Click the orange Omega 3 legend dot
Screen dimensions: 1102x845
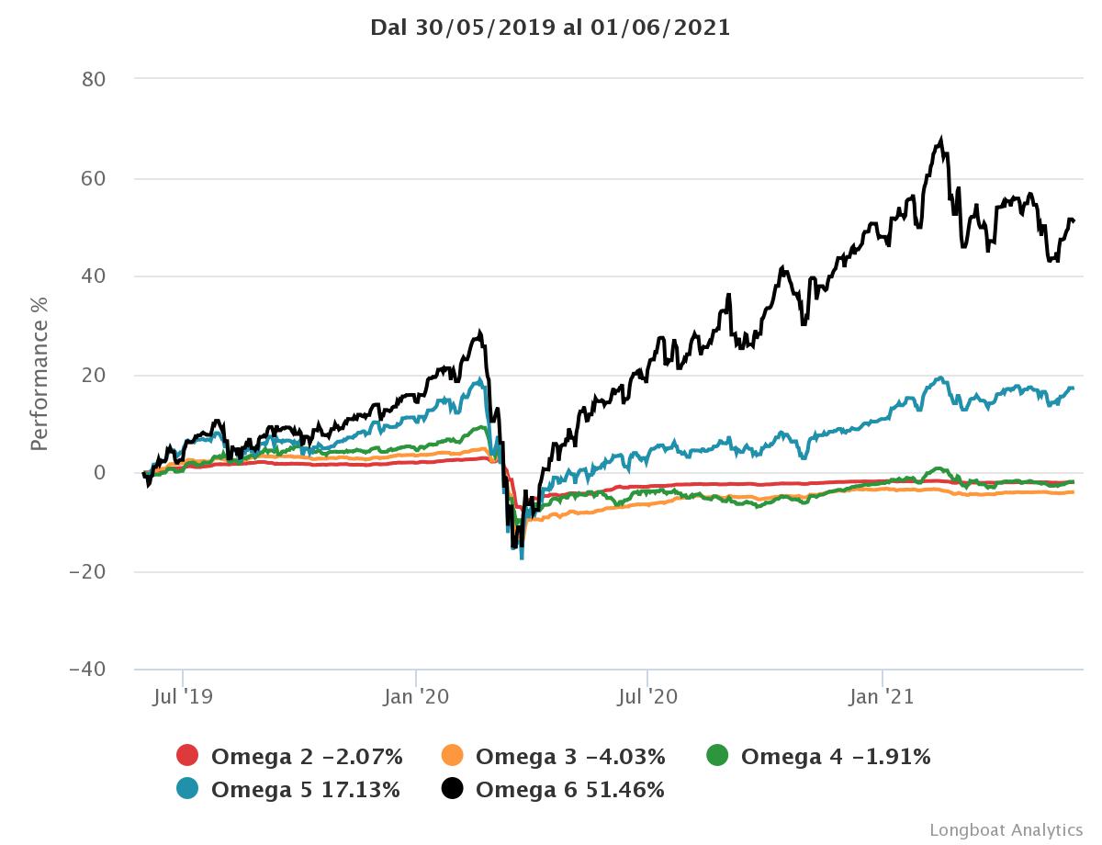click(x=452, y=756)
